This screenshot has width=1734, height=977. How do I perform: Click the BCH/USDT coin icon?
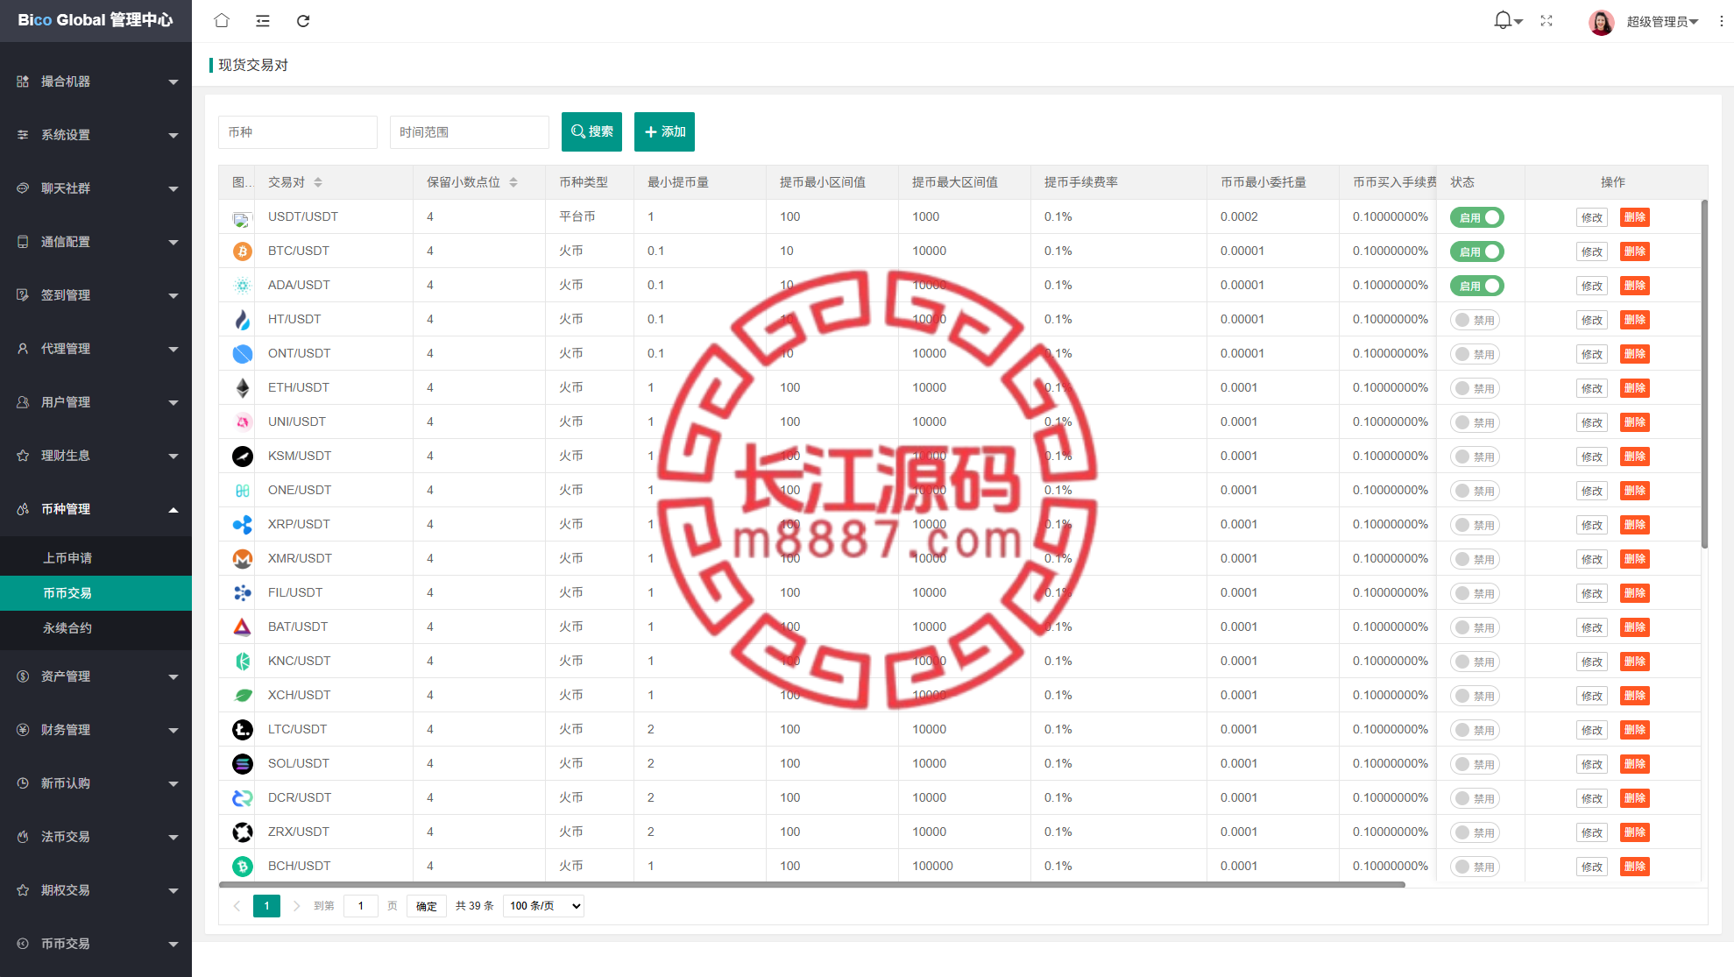(x=243, y=867)
